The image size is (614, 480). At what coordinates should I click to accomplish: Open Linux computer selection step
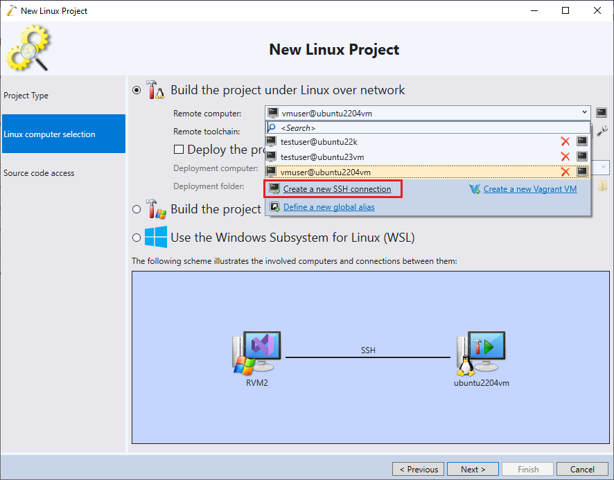[x=64, y=134]
